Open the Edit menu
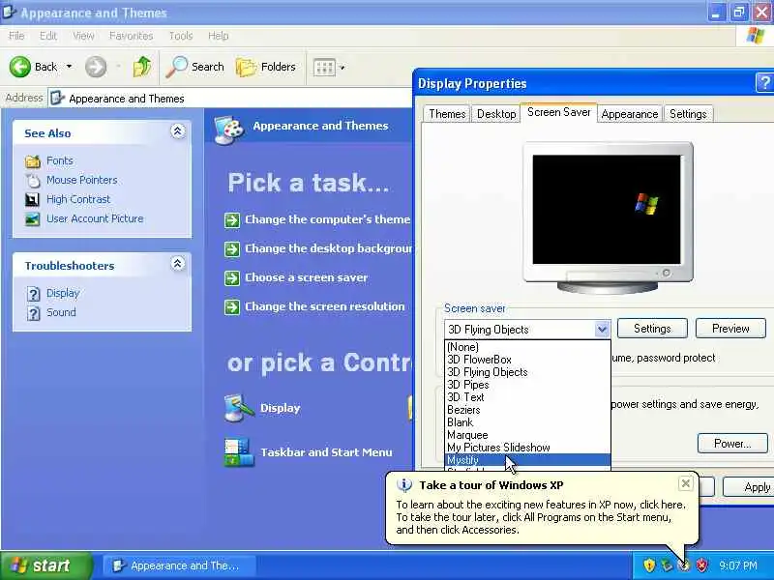 47,36
